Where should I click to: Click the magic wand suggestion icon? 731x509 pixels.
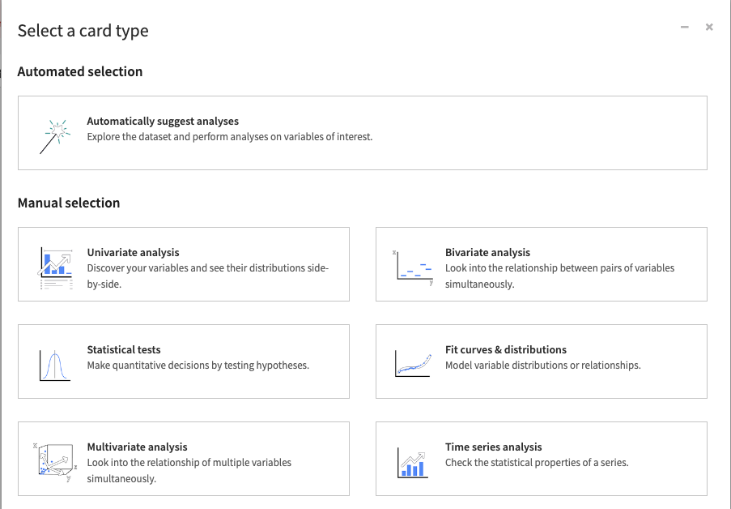[x=55, y=131]
